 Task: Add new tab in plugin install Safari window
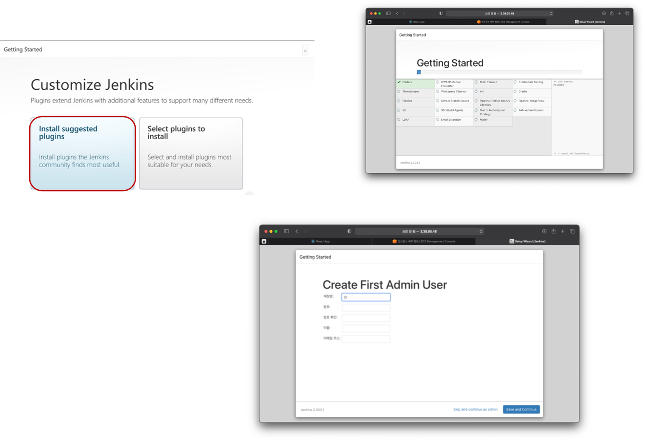[619, 14]
